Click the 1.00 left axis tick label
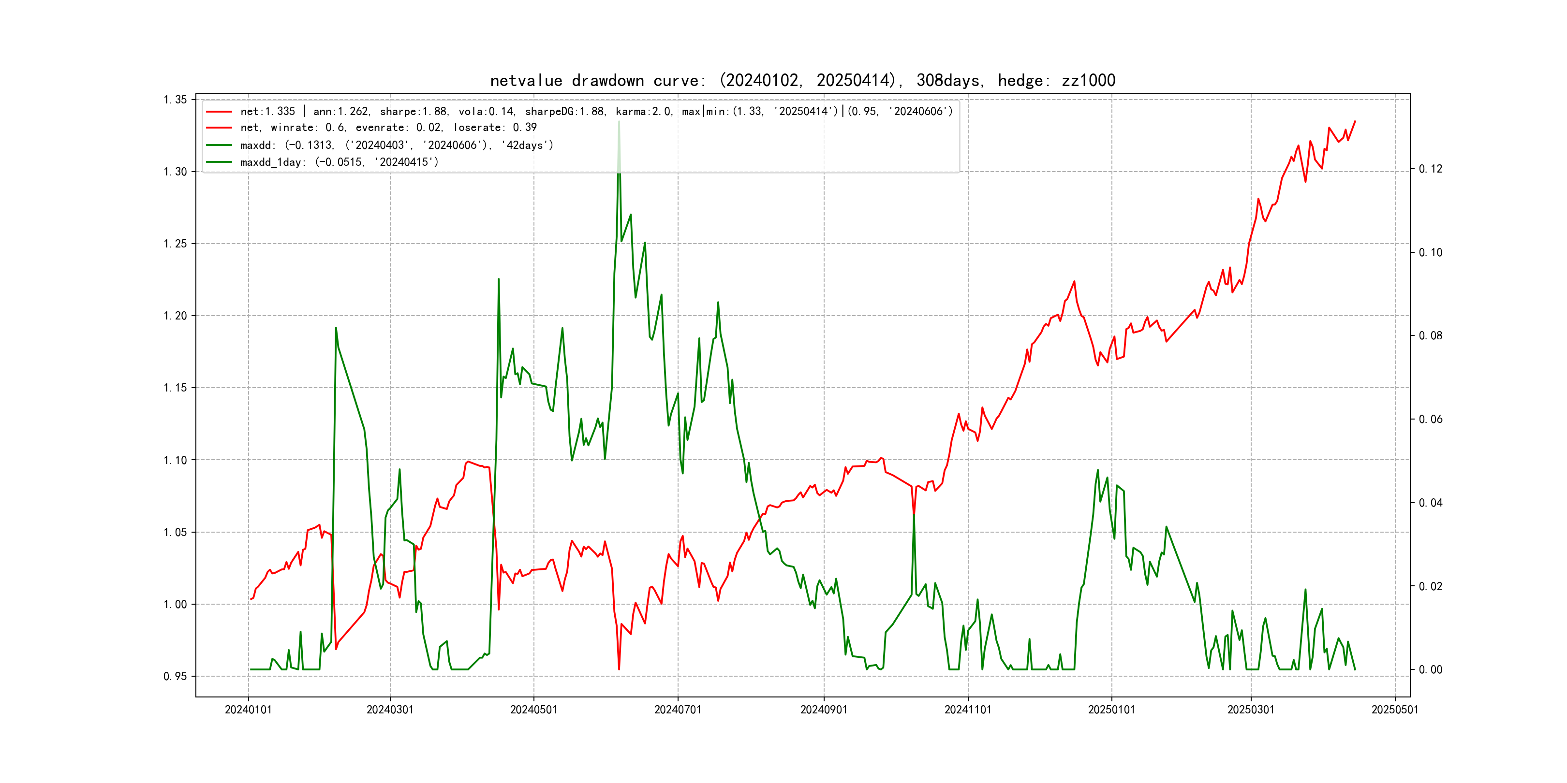The width and height of the screenshot is (1567, 783). [x=175, y=604]
